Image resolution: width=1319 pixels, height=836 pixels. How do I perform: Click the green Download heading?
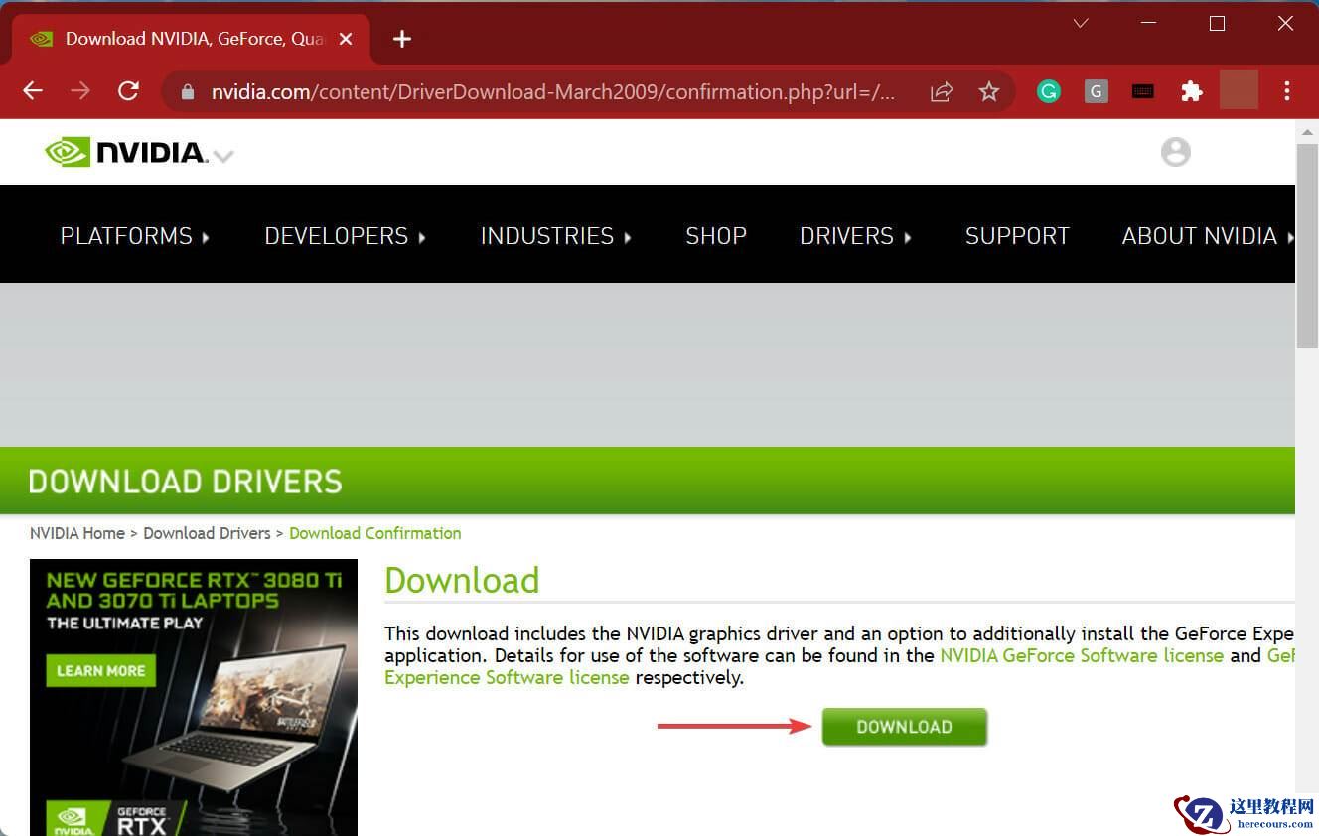point(462,580)
